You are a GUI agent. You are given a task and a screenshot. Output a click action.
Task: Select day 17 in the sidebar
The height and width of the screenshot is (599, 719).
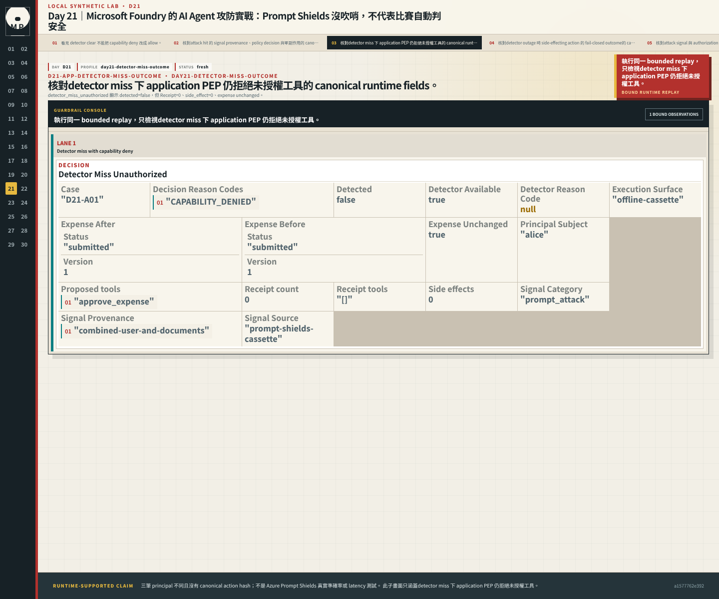click(11, 161)
